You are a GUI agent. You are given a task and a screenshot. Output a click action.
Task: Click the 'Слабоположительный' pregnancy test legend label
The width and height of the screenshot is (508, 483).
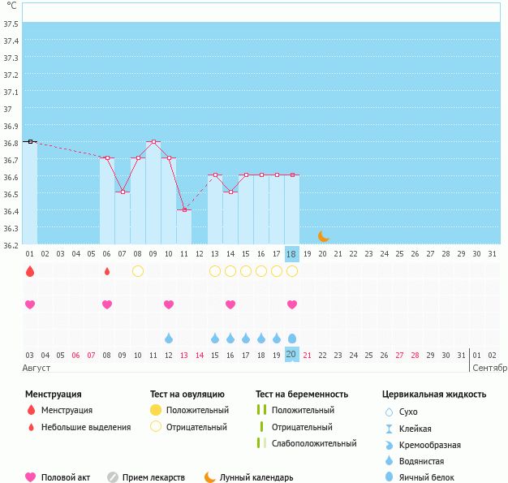click(314, 443)
